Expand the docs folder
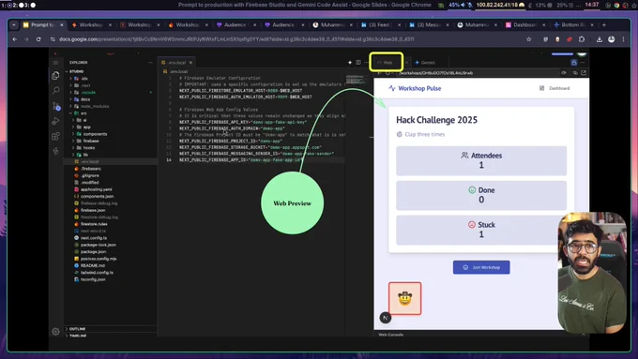This screenshot has width=638, height=359. 70,99
